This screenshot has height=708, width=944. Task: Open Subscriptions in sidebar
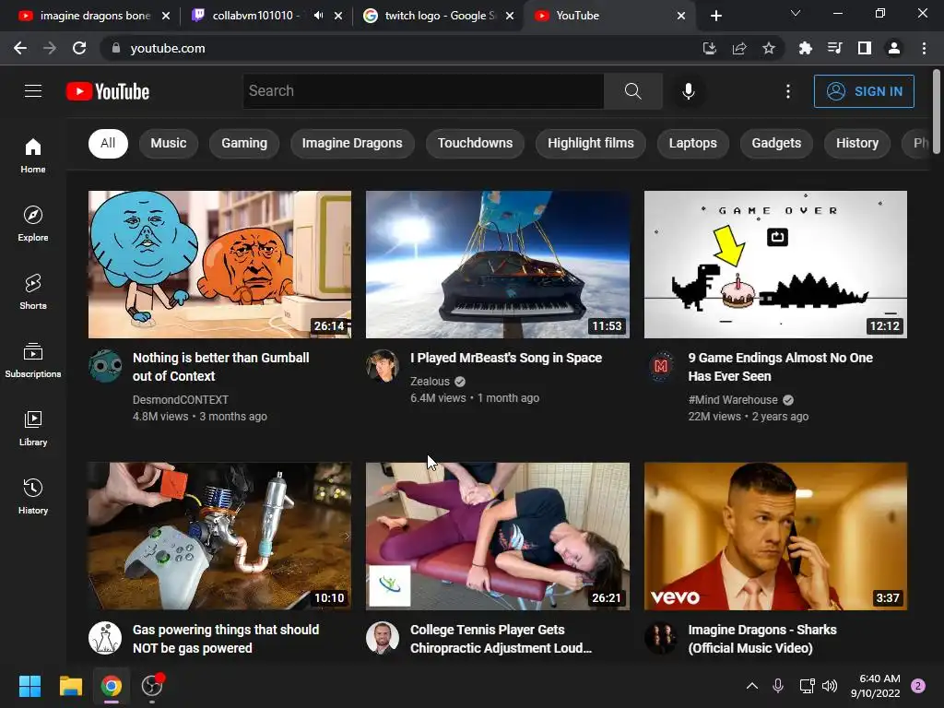click(33, 360)
